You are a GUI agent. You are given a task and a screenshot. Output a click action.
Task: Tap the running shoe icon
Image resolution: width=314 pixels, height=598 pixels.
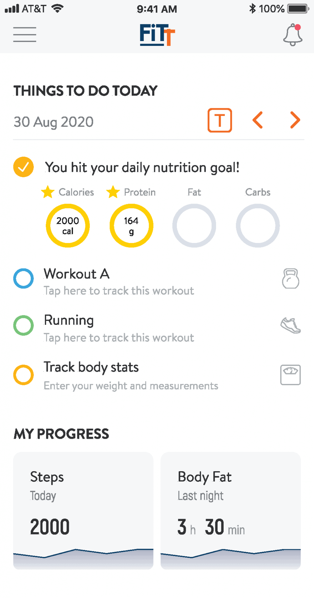pos(290,325)
